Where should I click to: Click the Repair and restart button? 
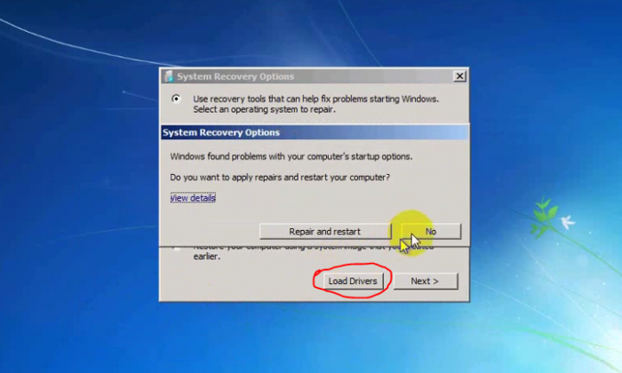[x=325, y=232]
